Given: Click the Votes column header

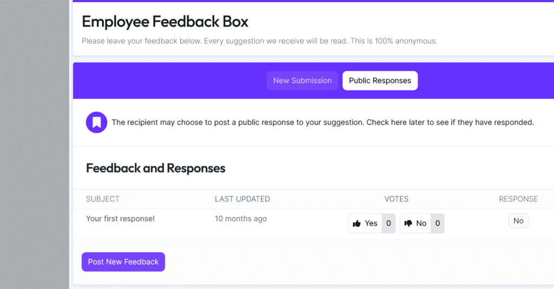Looking at the screenshot, I should click(397, 199).
